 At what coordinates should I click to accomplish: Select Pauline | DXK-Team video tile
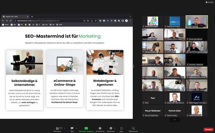pos(197,85)
